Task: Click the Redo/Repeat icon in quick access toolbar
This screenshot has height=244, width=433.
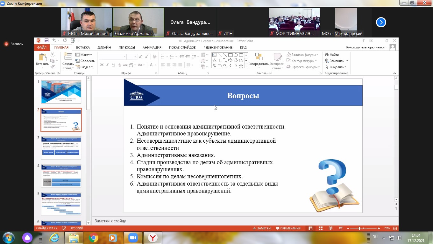Action: pyautogui.click(x=65, y=41)
